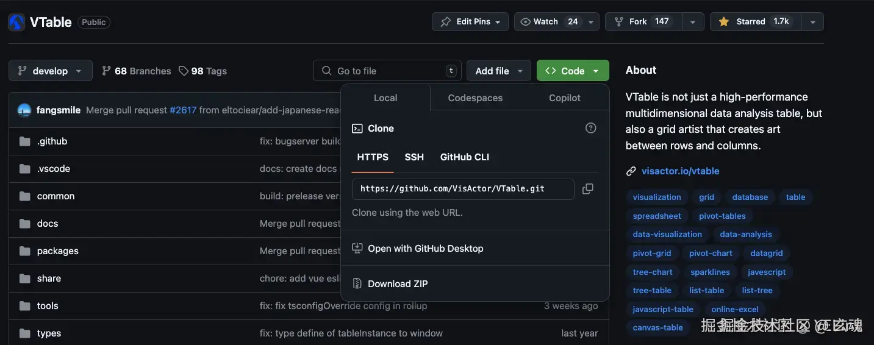Copy the HTTPS clone URL to clipboard
This screenshot has width=874, height=345.
[x=587, y=189]
